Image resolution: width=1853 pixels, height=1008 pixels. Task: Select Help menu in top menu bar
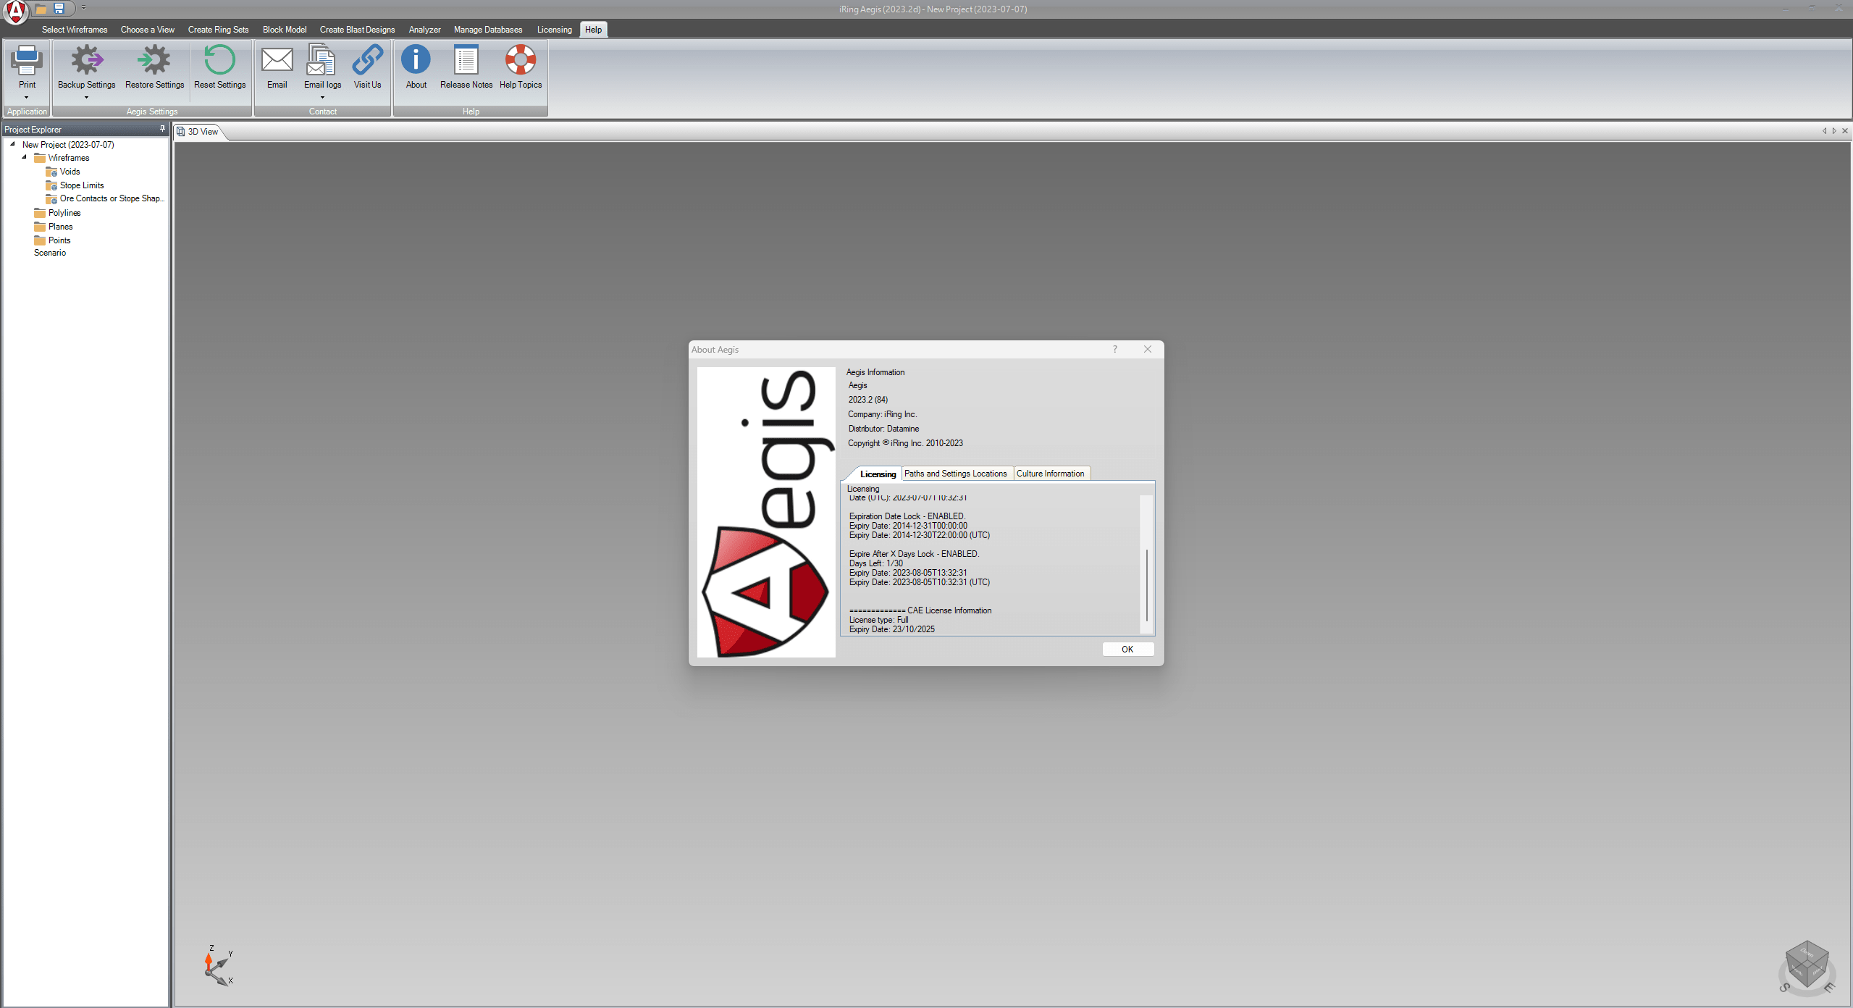[592, 30]
